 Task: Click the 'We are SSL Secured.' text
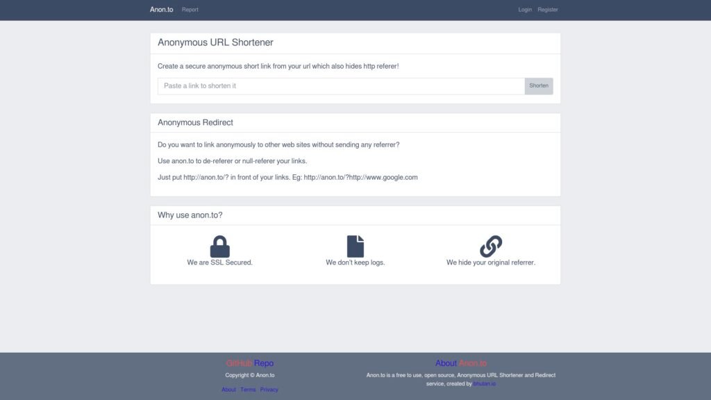click(220, 262)
